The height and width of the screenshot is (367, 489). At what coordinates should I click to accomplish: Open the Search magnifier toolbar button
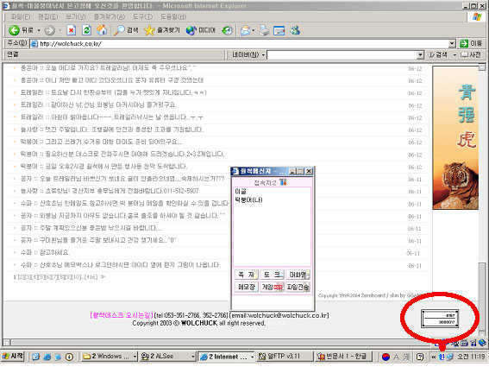click(126, 30)
